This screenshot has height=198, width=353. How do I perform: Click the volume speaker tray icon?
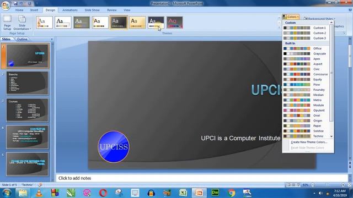click(320, 193)
